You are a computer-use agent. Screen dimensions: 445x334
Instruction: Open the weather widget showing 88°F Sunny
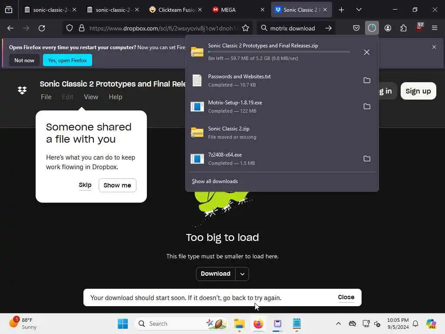(23, 323)
